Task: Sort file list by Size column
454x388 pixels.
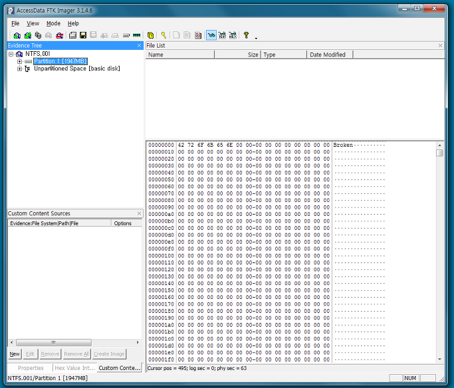Action: click(237, 54)
